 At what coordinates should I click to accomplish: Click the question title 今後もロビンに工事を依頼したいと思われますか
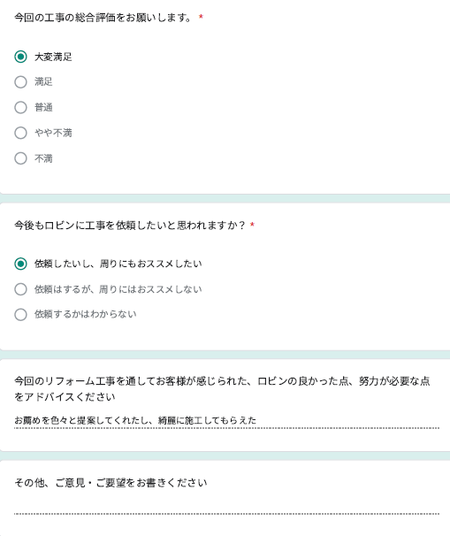coord(129,226)
